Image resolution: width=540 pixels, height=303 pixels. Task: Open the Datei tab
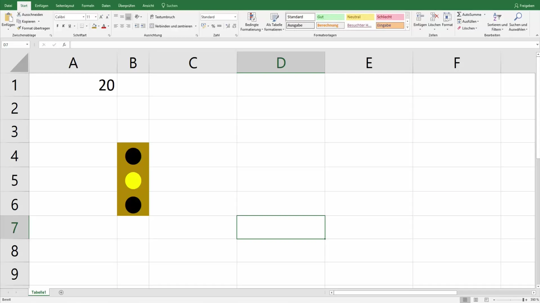pyautogui.click(x=8, y=6)
